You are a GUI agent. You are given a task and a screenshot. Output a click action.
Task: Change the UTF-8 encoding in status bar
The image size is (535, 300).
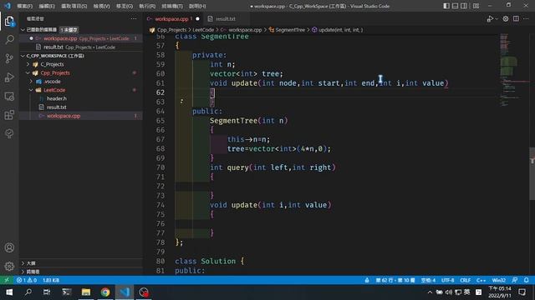447,280
